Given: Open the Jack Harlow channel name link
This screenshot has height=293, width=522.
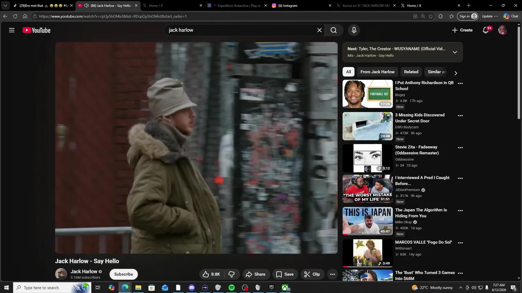Looking at the screenshot, I should click(84, 271).
